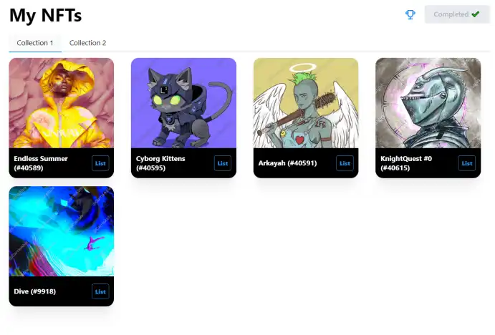List the Dive NFT
495x335 pixels.
point(100,291)
